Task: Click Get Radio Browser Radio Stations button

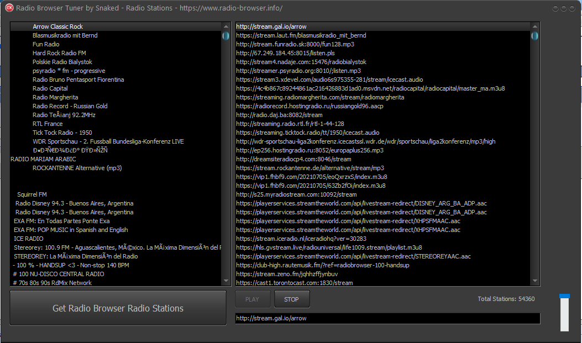Action: pos(118,308)
